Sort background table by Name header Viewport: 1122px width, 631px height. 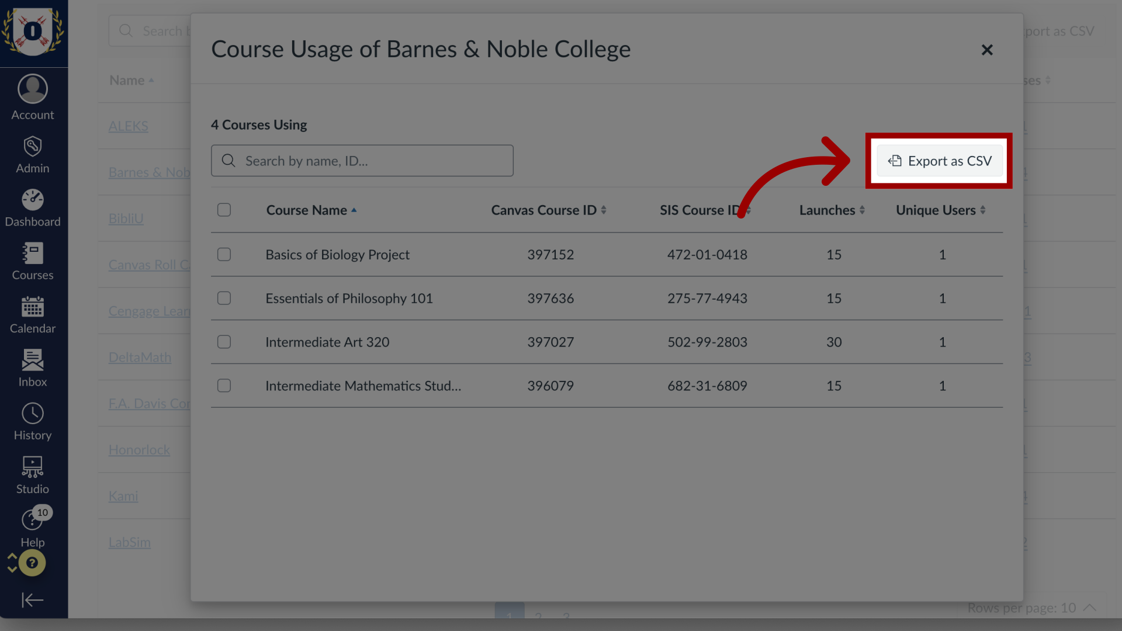tap(131, 80)
